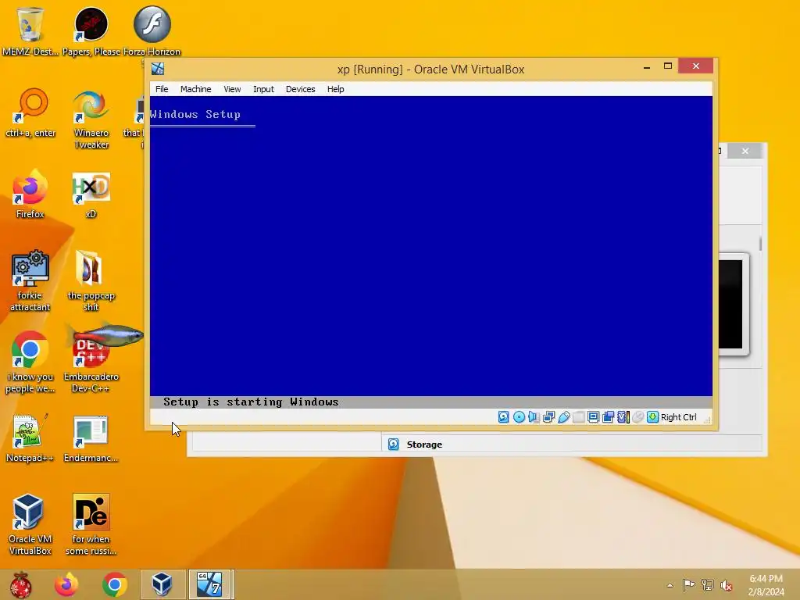Close the background VirtualBox Manager window

tap(745, 151)
